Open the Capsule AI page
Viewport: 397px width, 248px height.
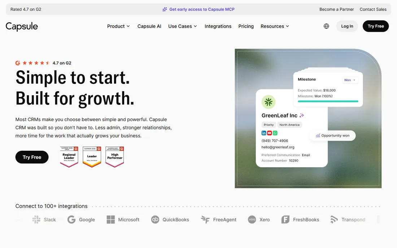pos(149,26)
